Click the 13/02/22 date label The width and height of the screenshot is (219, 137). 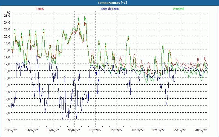point(95,130)
